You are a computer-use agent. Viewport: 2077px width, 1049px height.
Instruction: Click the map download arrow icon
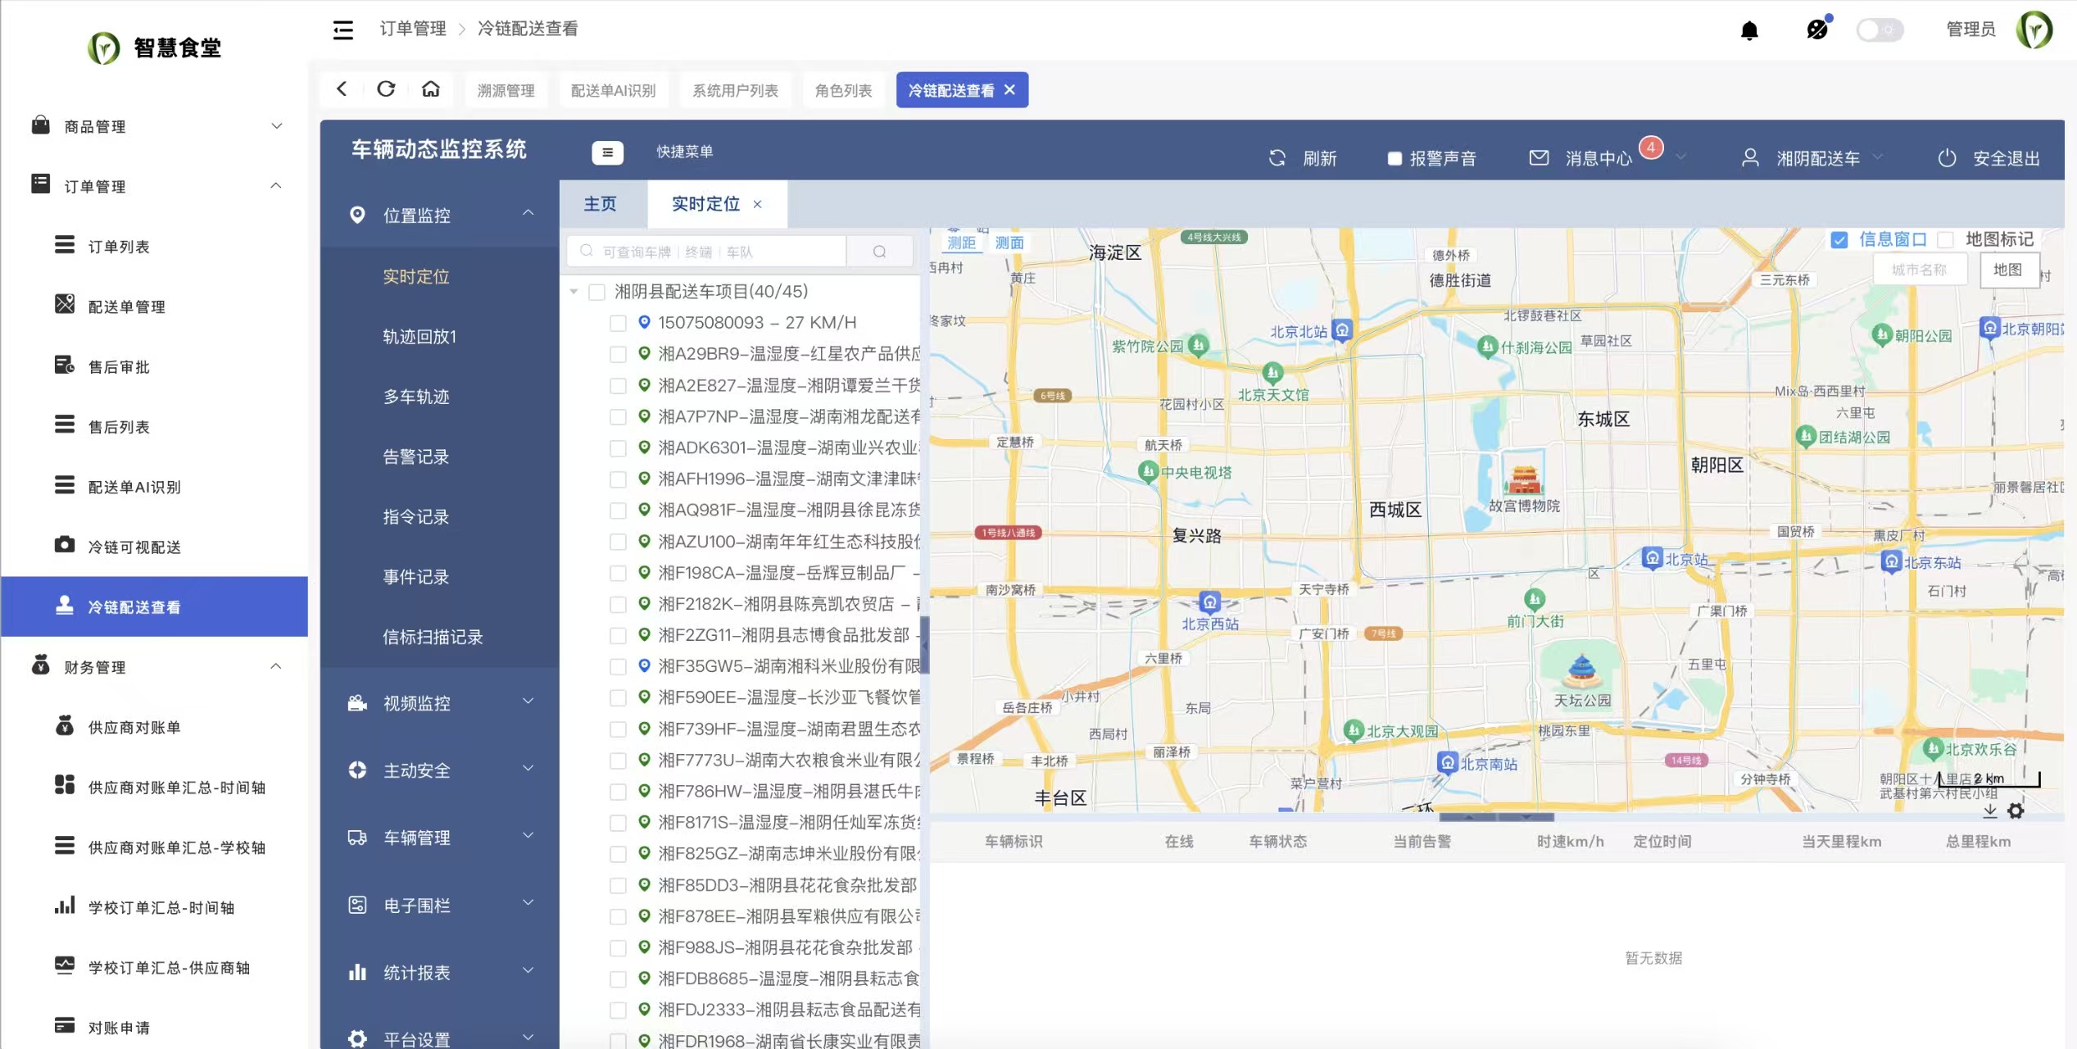coord(1990,811)
